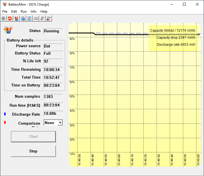This screenshot has width=204, height=176.
Task: Open the Edit menu
Action: (14, 12)
